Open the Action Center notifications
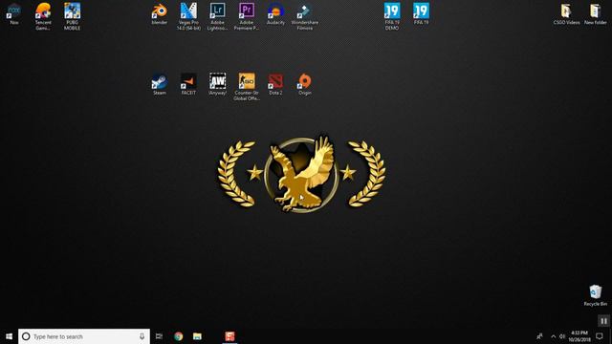The width and height of the screenshot is (612, 344). [x=600, y=336]
